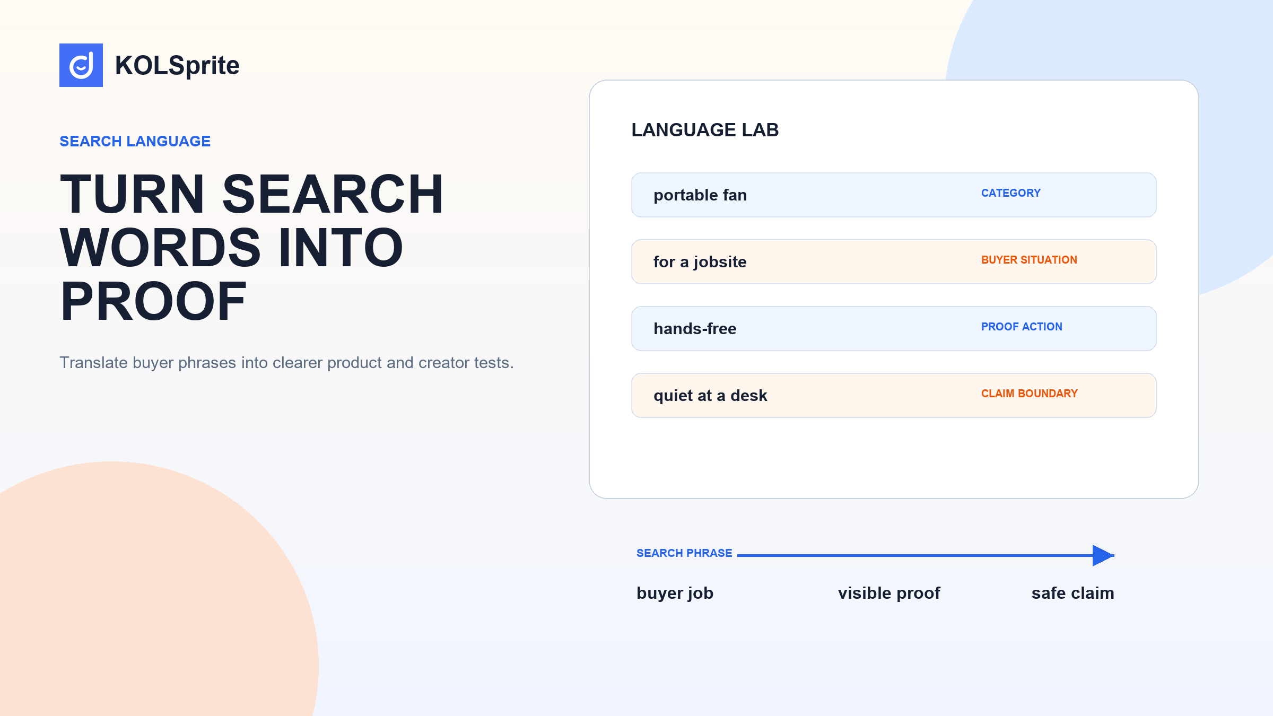
Task: Select the SEARCH LANGUAGE label
Action: [x=135, y=141]
